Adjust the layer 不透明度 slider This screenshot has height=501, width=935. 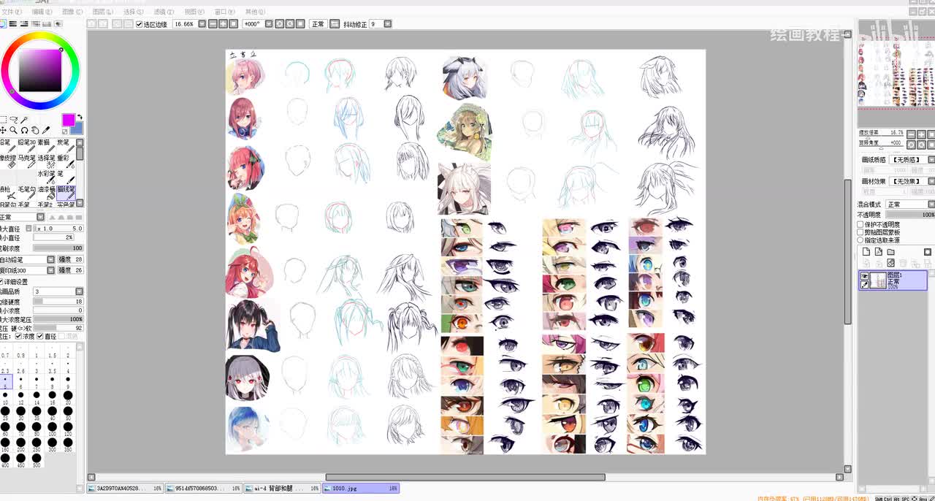909,215
